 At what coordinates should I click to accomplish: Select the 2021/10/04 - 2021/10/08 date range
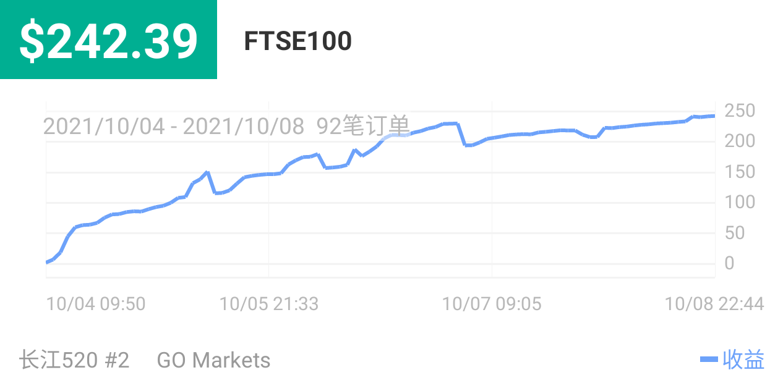pos(173,127)
